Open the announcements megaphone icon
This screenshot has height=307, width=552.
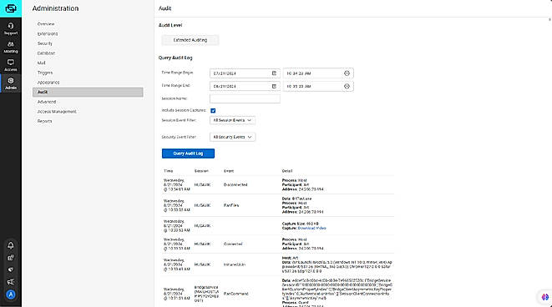pyautogui.click(x=11, y=282)
